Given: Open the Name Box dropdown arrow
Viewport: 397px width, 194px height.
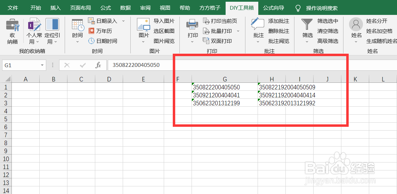Looking at the screenshot, I should 42,65.
